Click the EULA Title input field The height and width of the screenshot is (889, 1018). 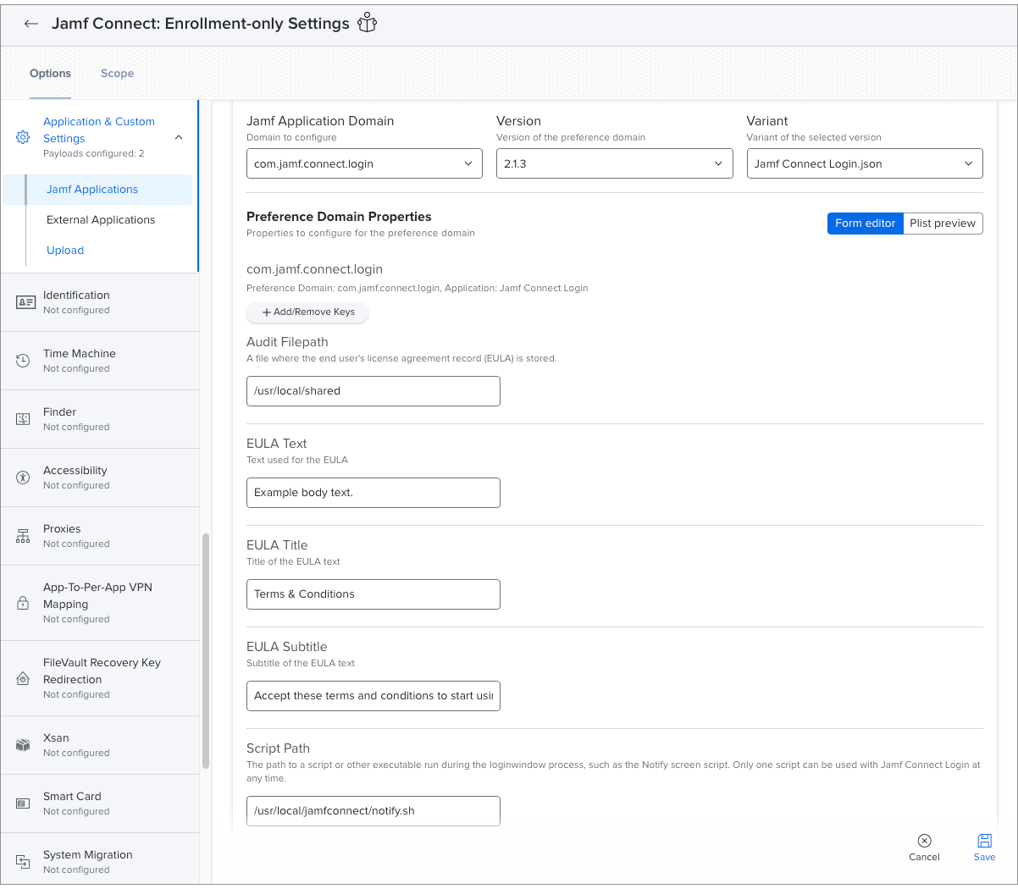point(373,594)
